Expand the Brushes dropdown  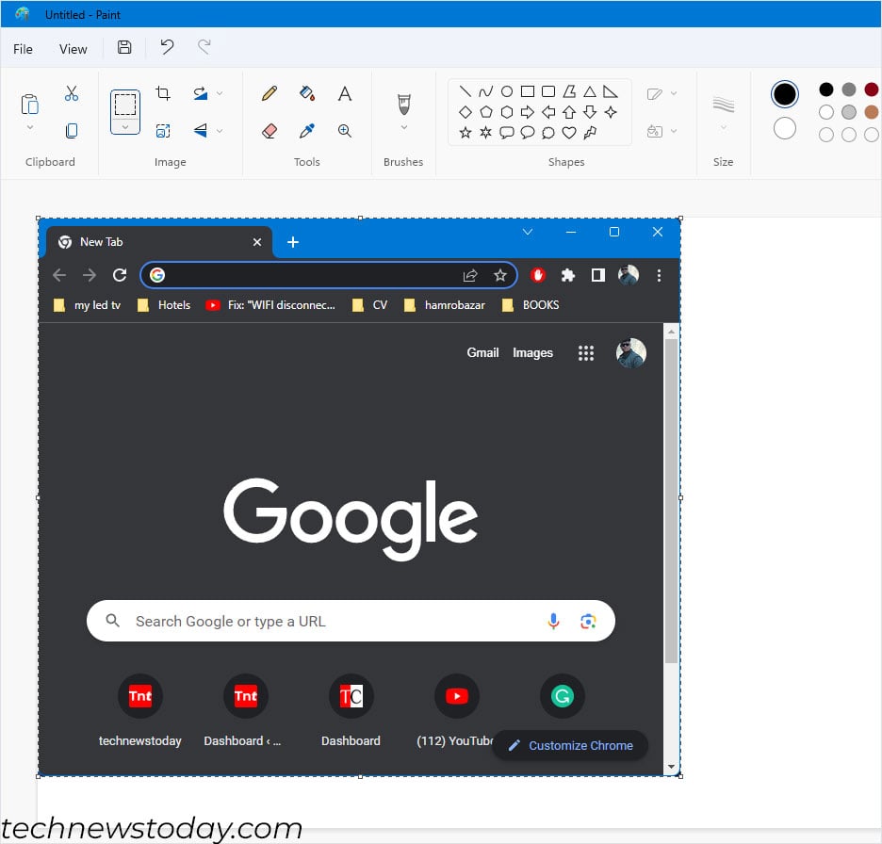click(x=404, y=128)
